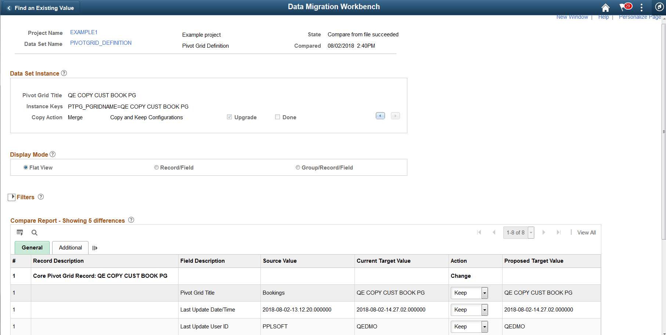The height and width of the screenshot is (335, 666).
Task: Expand the Filters section
Action: [x=12, y=197]
